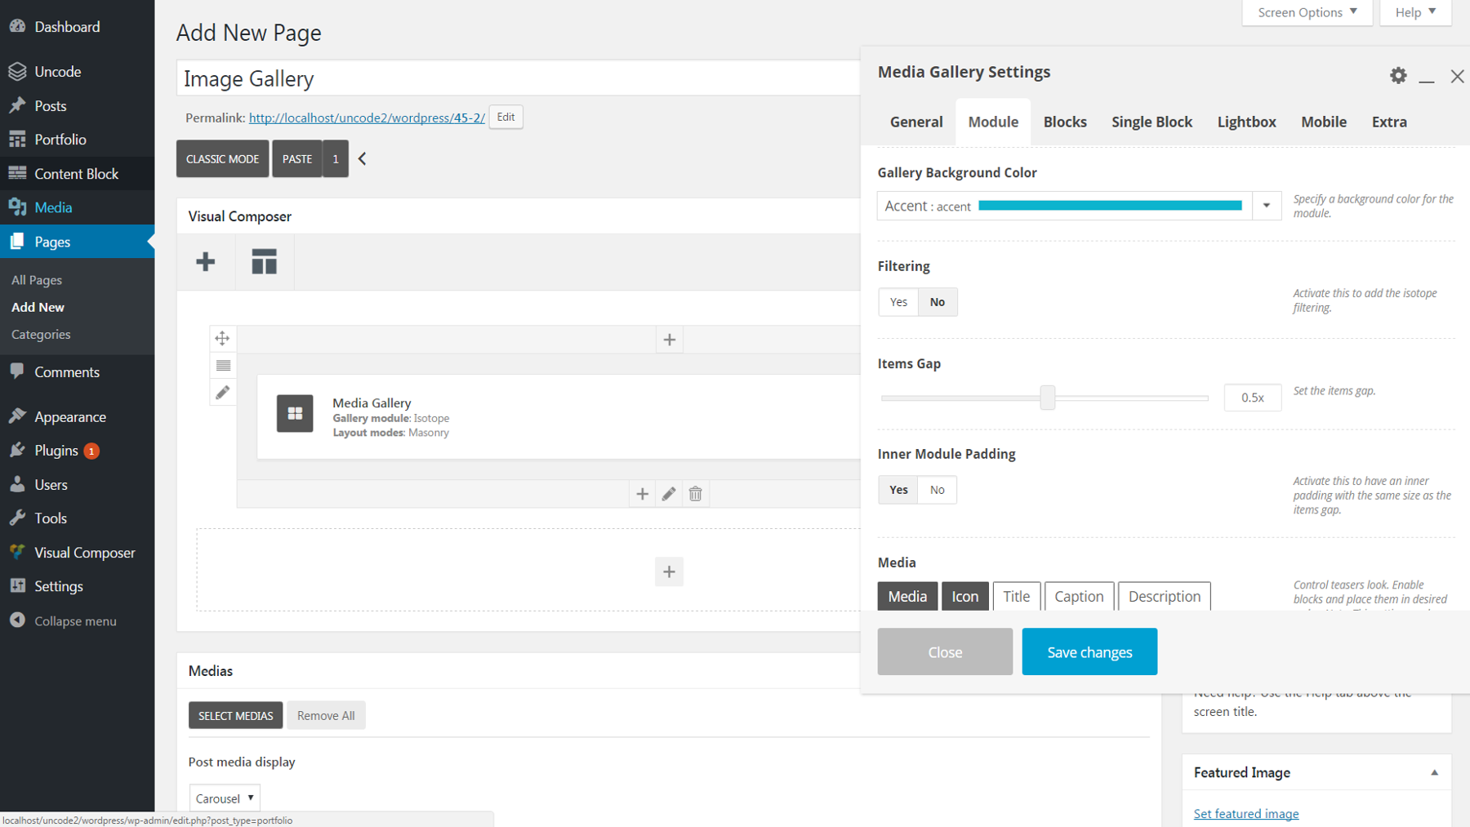Open the General tab
The height and width of the screenshot is (827, 1470).
916,122
